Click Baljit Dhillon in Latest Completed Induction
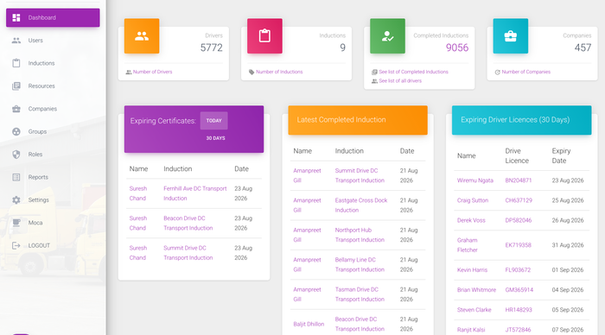605x335 pixels. 309,324
